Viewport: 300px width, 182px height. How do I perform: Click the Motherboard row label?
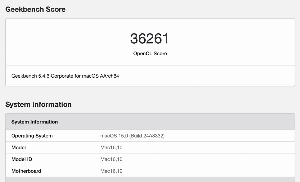[26, 171]
